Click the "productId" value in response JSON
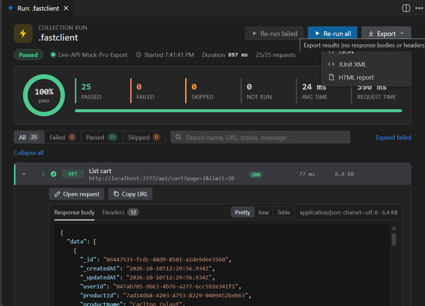The image size is (425, 306). click(x=186, y=295)
